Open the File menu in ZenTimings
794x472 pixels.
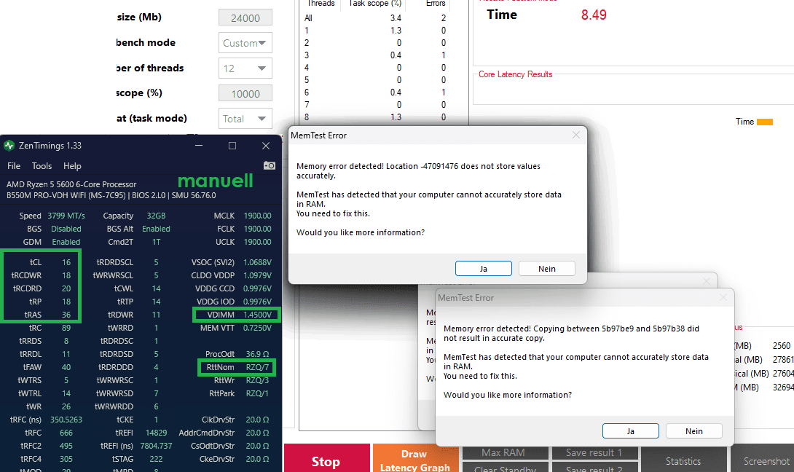click(x=14, y=166)
